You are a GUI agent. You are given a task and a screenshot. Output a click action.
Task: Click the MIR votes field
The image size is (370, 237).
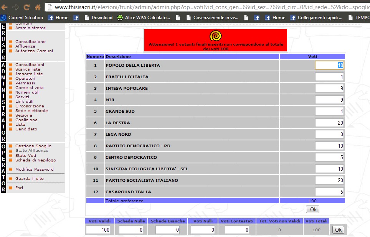click(x=329, y=100)
